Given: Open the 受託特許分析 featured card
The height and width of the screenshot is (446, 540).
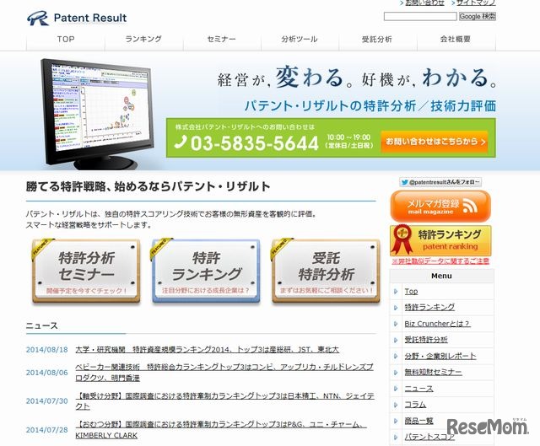Looking at the screenshot, I should point(326,271).
